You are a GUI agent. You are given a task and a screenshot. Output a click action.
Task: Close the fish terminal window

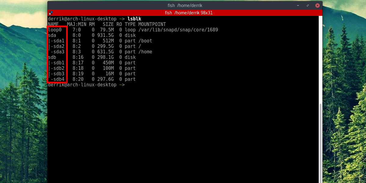318,5
